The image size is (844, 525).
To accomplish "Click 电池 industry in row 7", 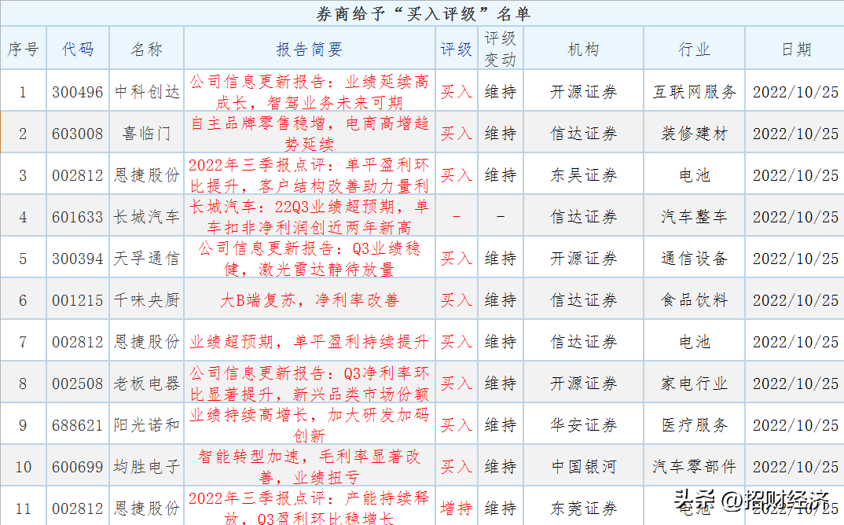I will [695, 341].
